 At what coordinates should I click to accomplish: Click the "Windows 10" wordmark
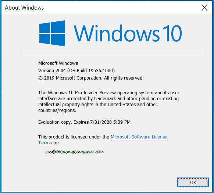click(x=128, y=34)
